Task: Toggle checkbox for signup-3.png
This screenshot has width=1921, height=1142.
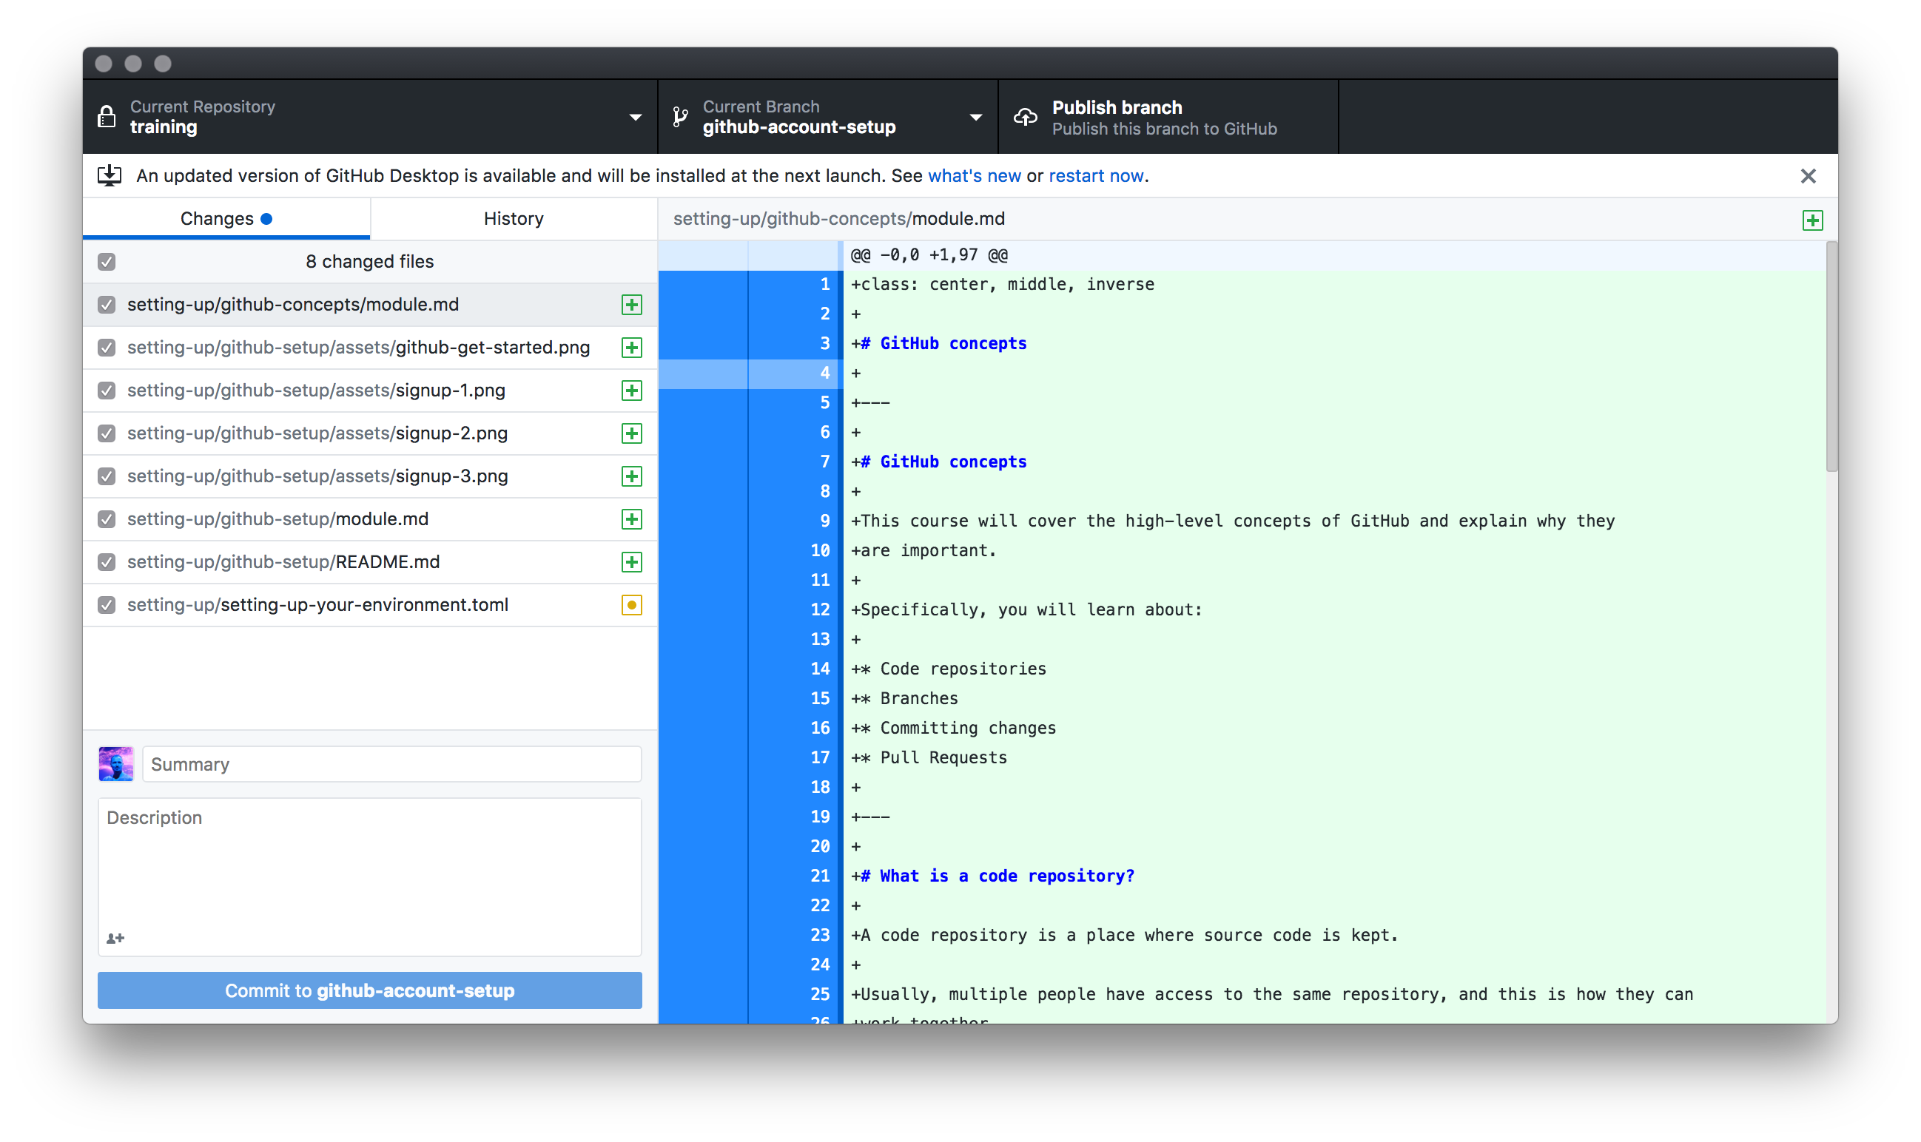Action: tap(107, 476)
